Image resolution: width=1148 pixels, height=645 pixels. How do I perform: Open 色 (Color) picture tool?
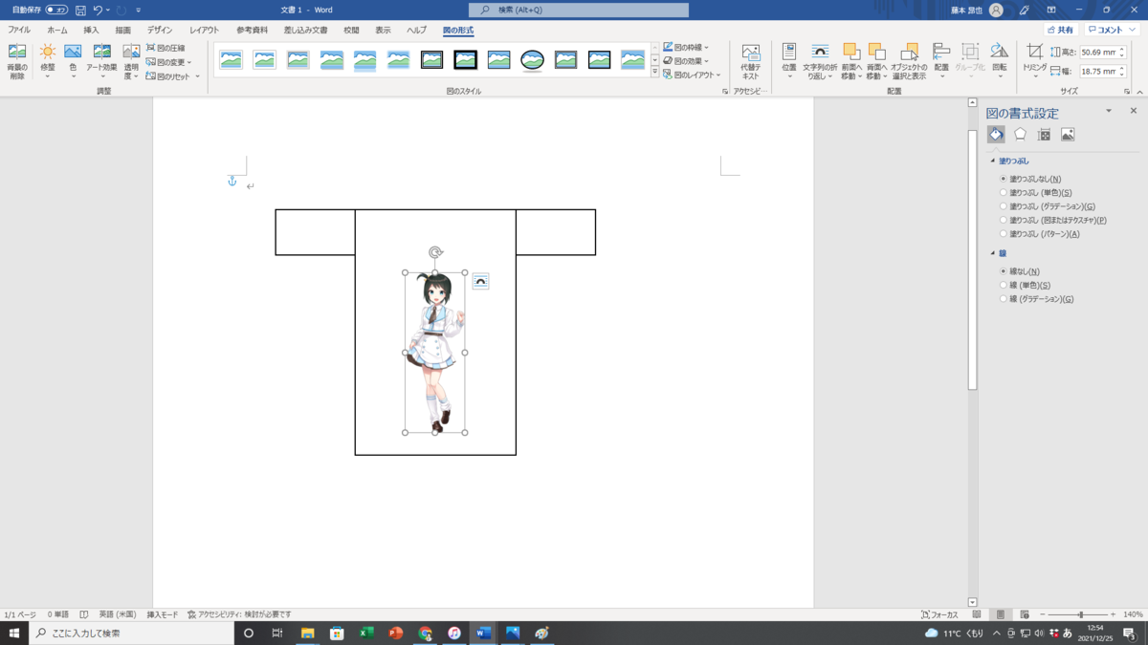point(73,61)
